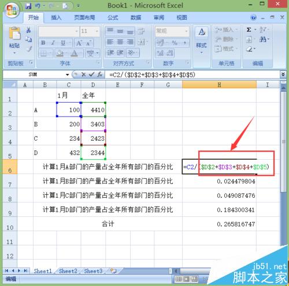Open the 插入 ribbon tab

(56, 18)
